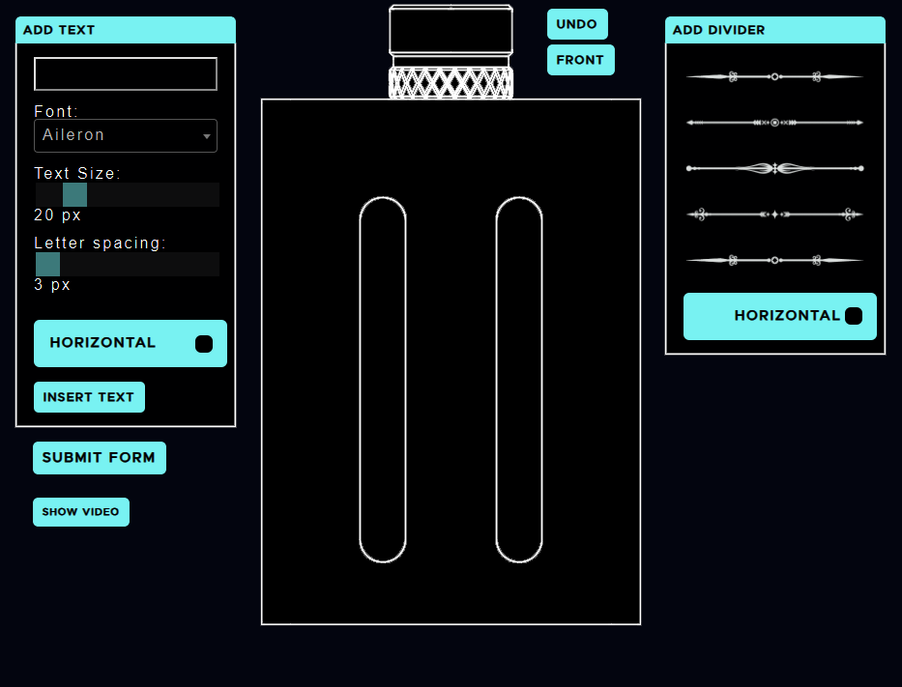This screenshot has width=902, height=687.
Task: Click the font dropdown arrow
Action: click(207, 137)
